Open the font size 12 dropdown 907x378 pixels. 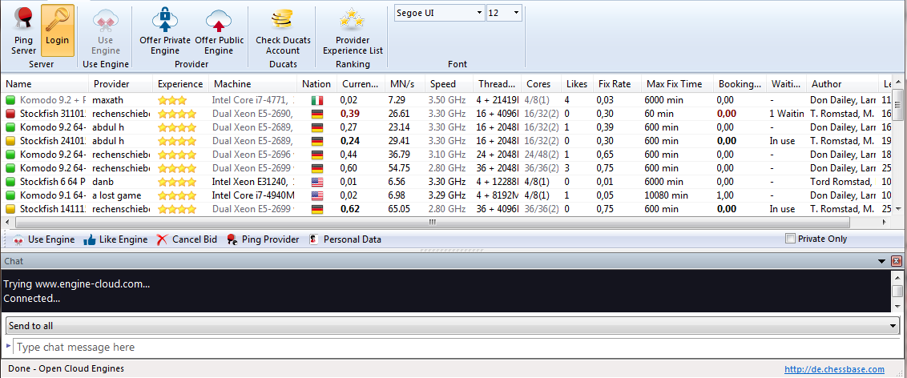point(515,13)
